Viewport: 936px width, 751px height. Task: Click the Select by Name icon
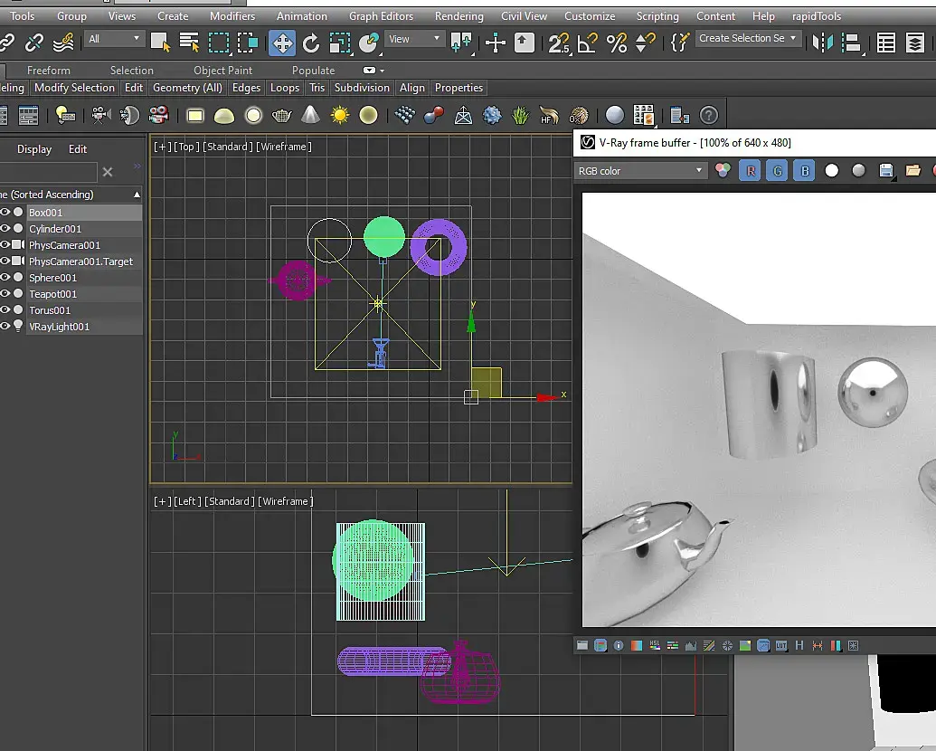189,43
